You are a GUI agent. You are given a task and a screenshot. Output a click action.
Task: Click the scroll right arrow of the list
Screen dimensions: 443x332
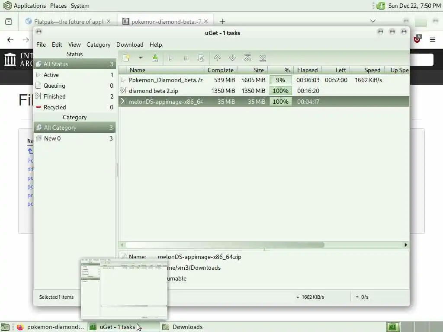tap(406, 245)
